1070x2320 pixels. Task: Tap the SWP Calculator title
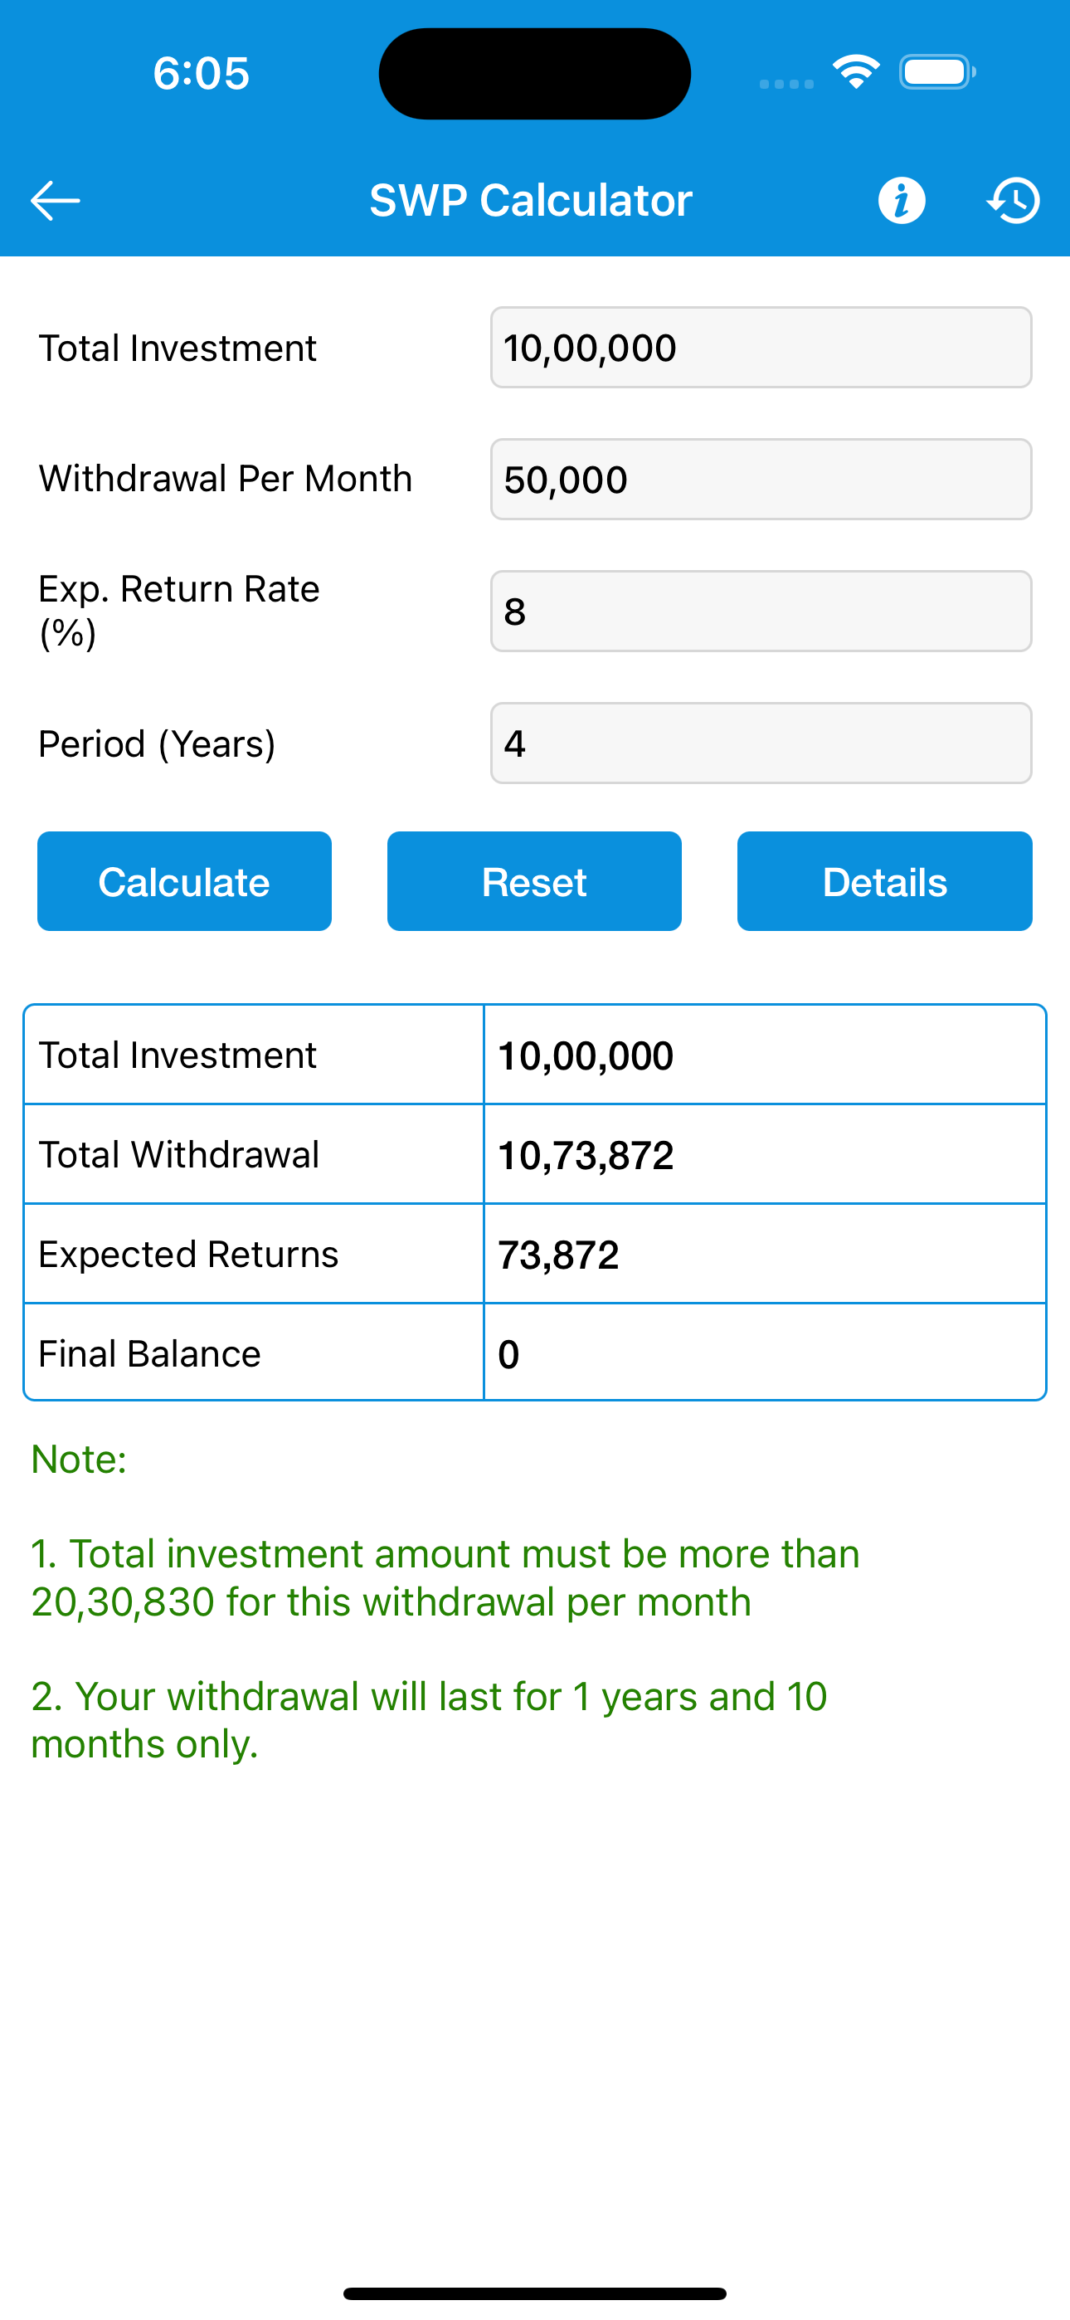(x=531, y=200)
